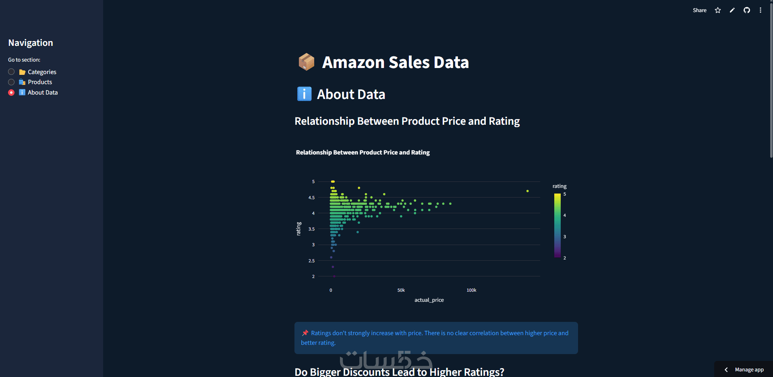Open the three-dot app menu
Viewport: 773px width, 377px height.
(x=761, y=10)
